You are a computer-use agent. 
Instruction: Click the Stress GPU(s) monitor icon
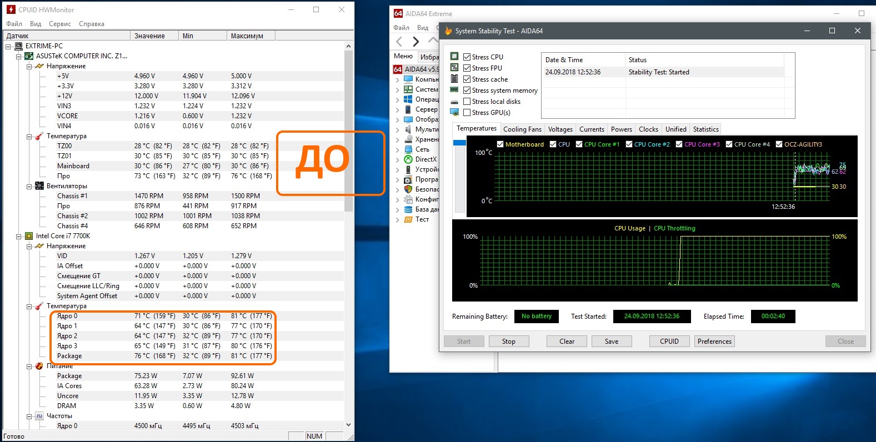click(454, 112)
